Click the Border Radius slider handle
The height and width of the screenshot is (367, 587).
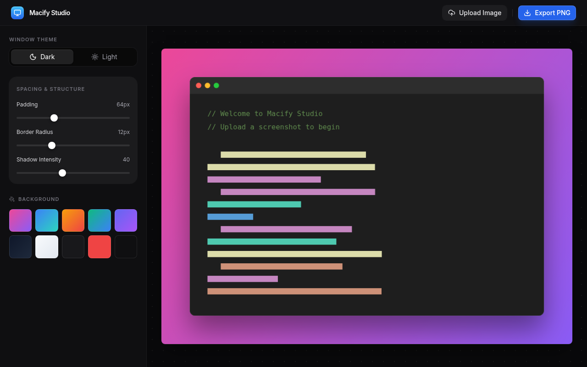(52, 145)
